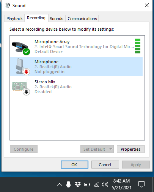This screenshot has height=192, width=154.
Task: Open the clock showing 8:42 AM
Action: (x=121, y=184)
